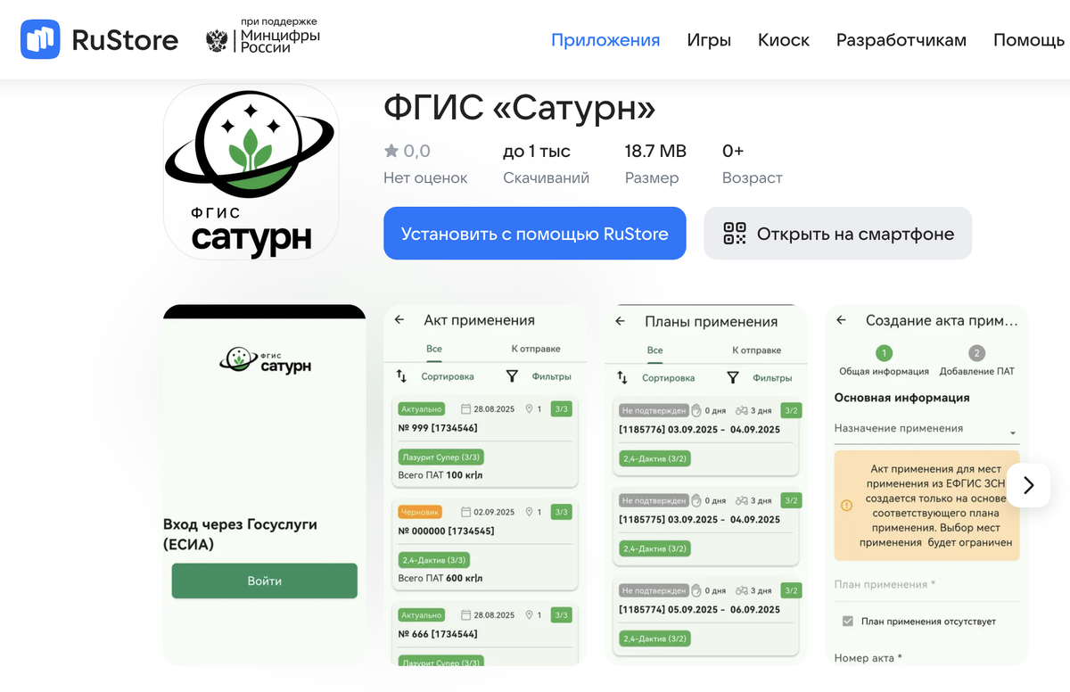Open the login screen screenshot thumbnail
This screenshot has height=692, width=1070.
click(x=265, y=485)
